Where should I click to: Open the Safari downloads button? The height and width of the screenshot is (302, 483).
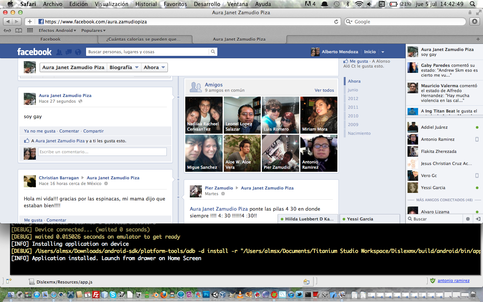(475, 22)
